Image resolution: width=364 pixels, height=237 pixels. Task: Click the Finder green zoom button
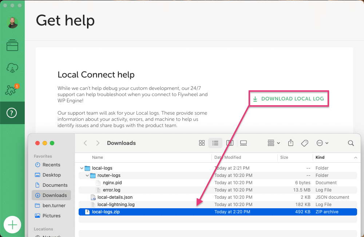pos(52,143)
